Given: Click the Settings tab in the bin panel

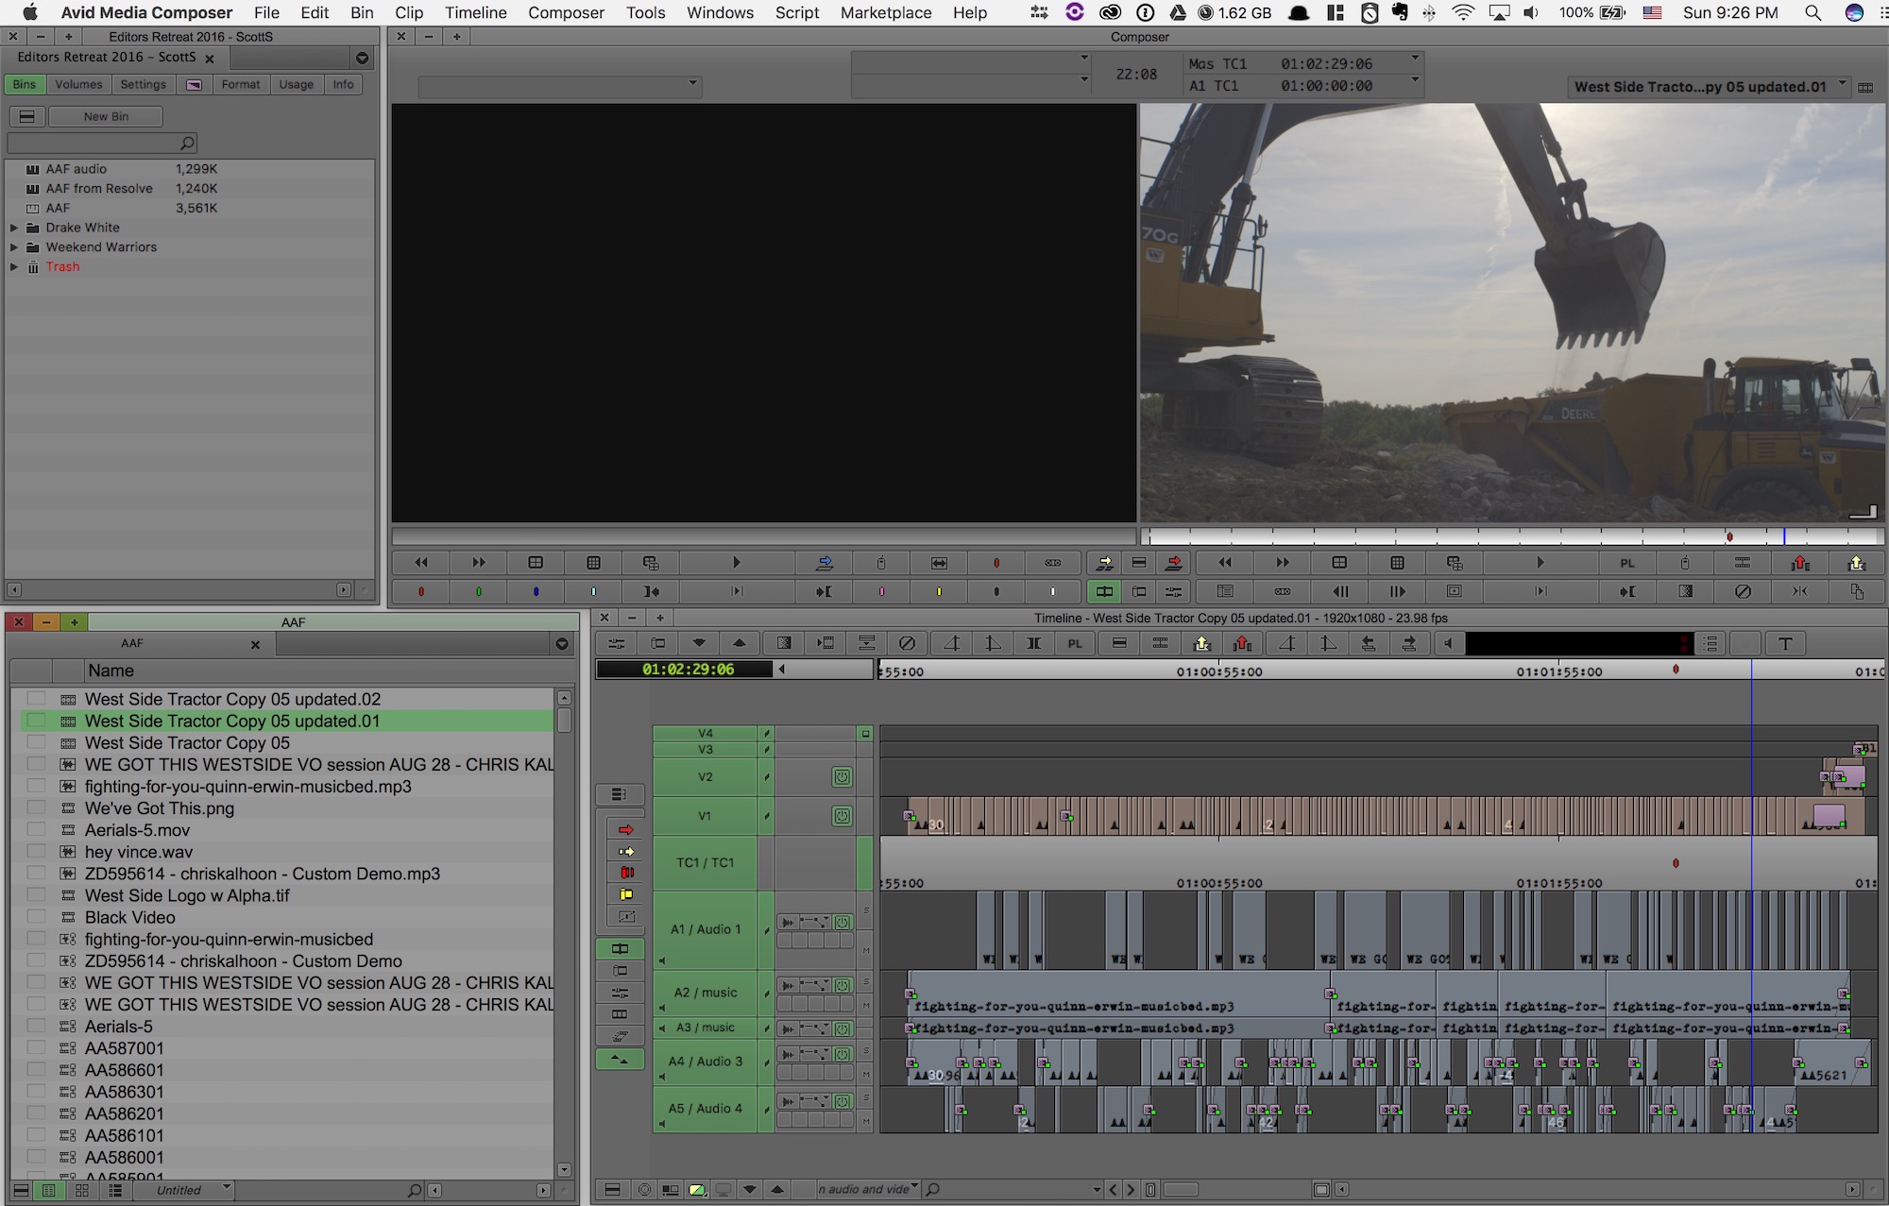Looking at the screenshot, I should coord(144,84).
